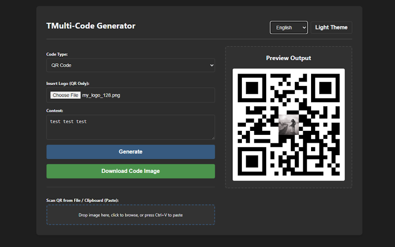Screen dimensions: 395x247
Task: Click the Choose File button
Action: [66, 95]
